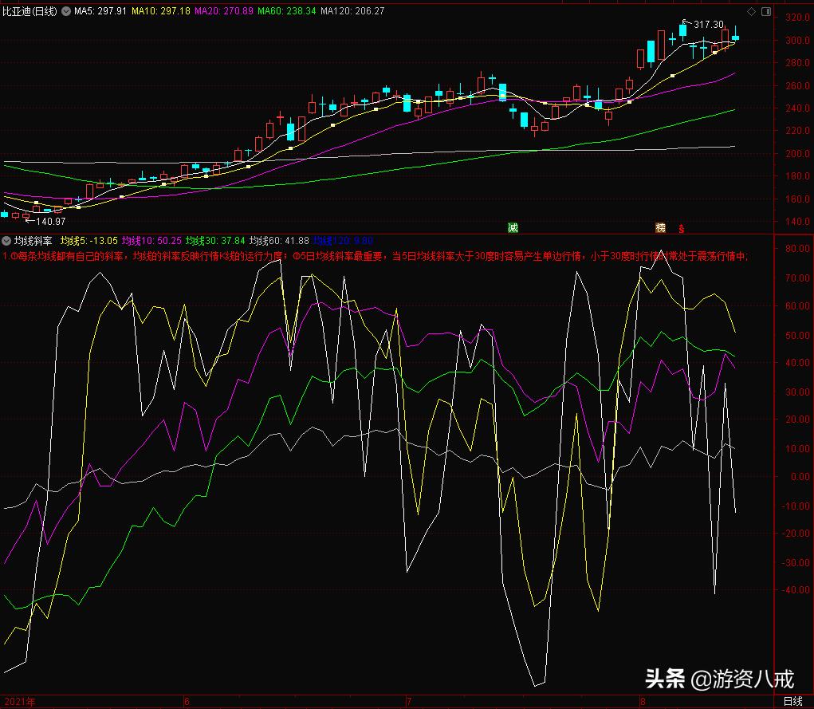
Task: Click the -40.00 slope axis label
Action: pyautogui.click(x=796, y=590)
